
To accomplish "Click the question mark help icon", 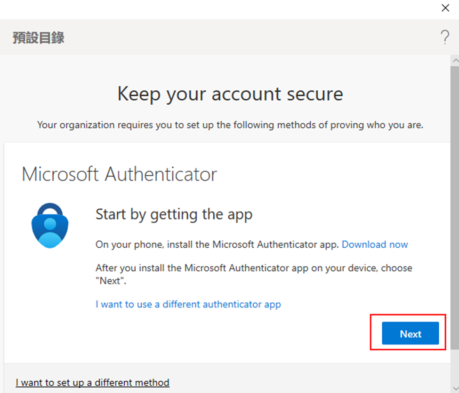I will (445, 37).
